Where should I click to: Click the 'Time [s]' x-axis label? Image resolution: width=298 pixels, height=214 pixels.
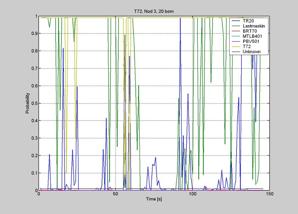pos(154,199)
